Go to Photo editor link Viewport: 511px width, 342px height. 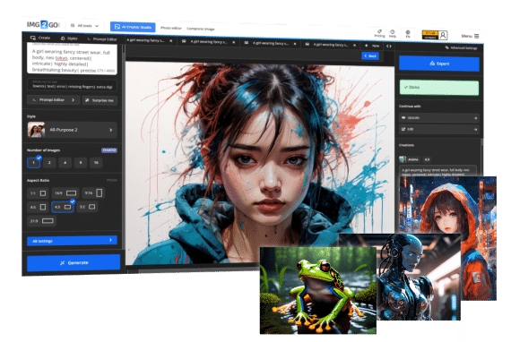tap(170, 28)
